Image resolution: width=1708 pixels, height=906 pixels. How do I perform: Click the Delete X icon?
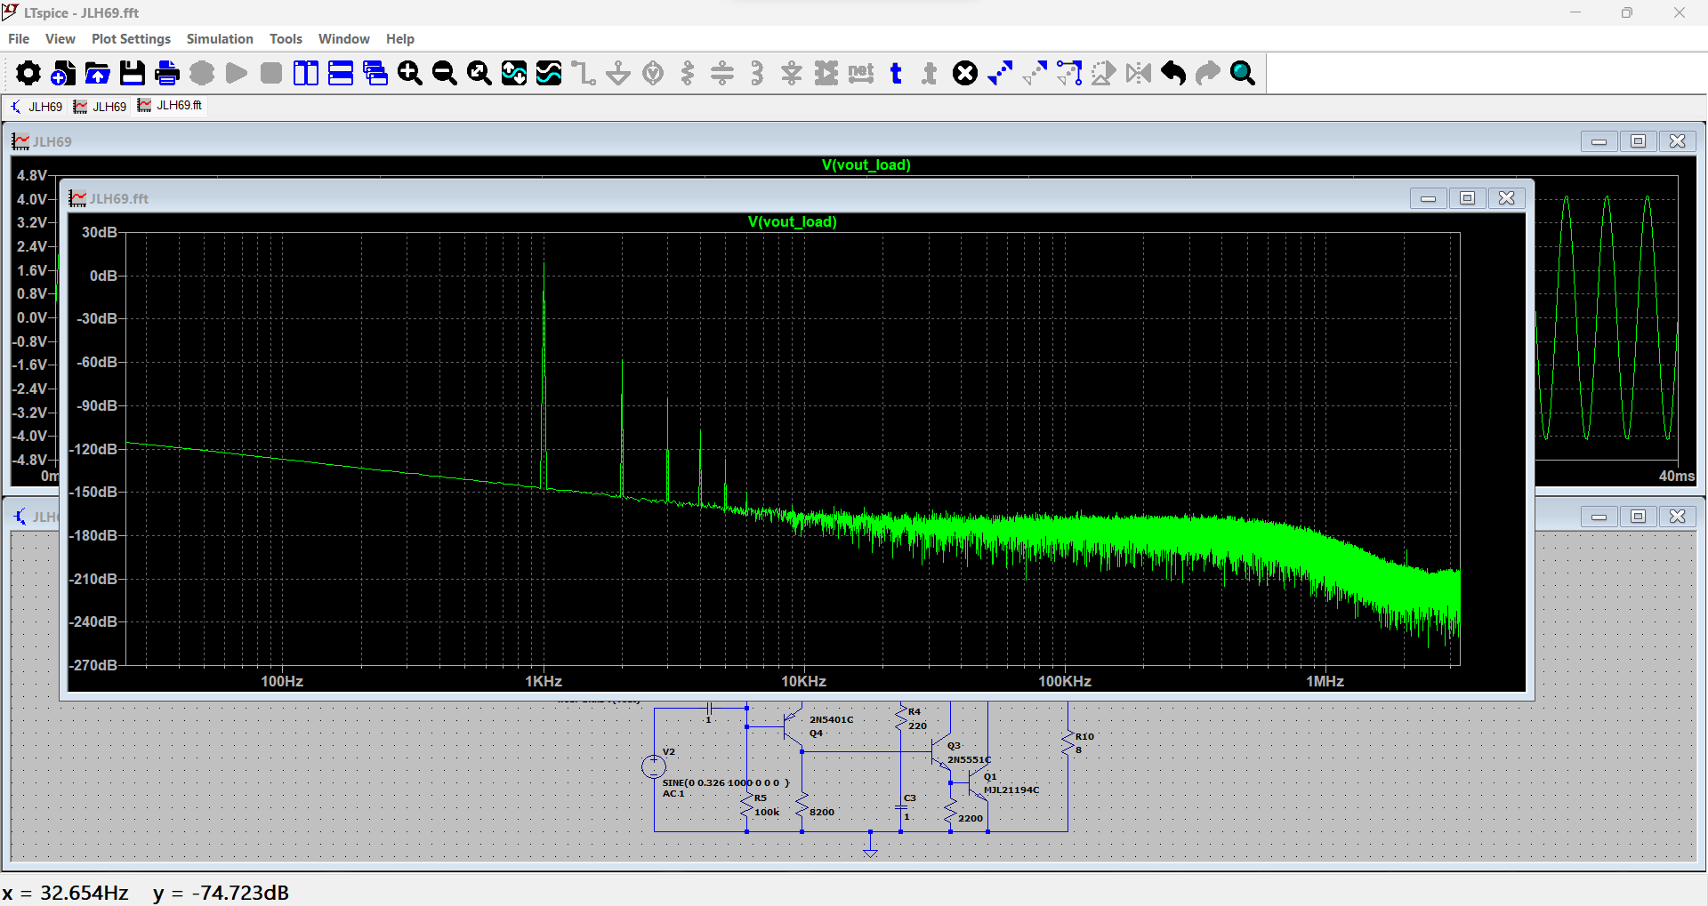click(x=965, y=73)
